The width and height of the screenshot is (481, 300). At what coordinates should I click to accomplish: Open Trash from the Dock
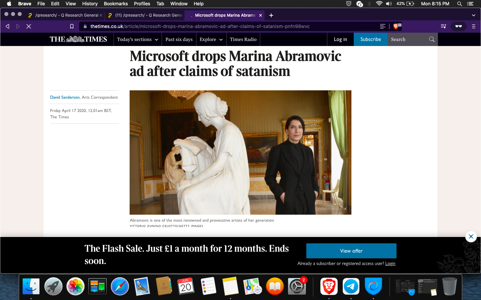(450, 286)
